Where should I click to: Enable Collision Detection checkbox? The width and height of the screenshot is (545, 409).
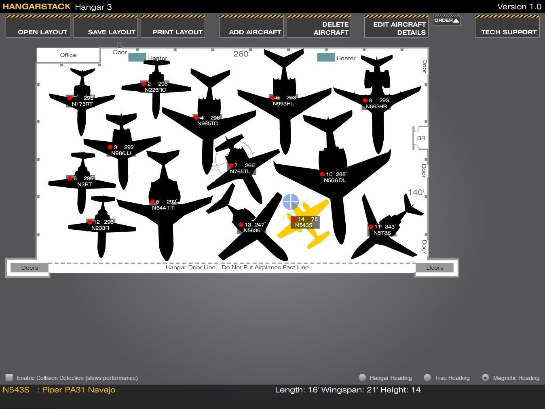(x=9, y=378)
